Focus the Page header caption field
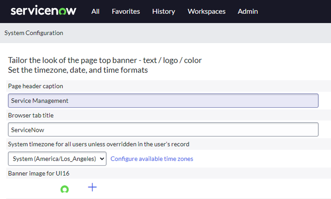 [163, 101]
